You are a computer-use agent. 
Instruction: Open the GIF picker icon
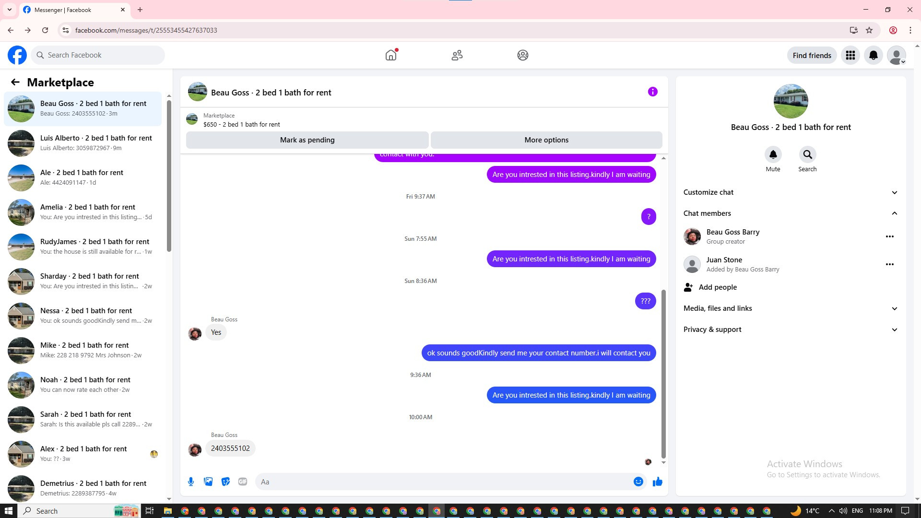pyautogui.click(x=243, y=482)
